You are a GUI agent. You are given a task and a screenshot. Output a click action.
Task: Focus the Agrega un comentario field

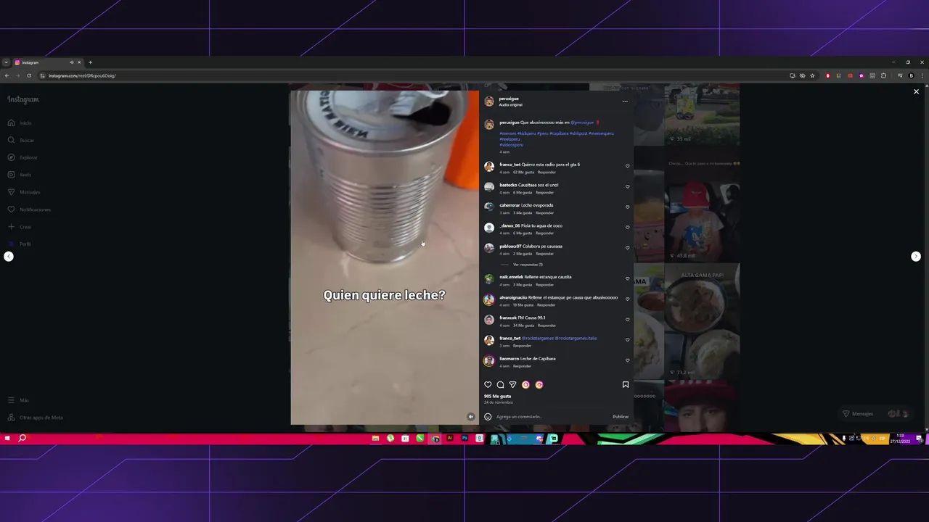click(552, 417)
